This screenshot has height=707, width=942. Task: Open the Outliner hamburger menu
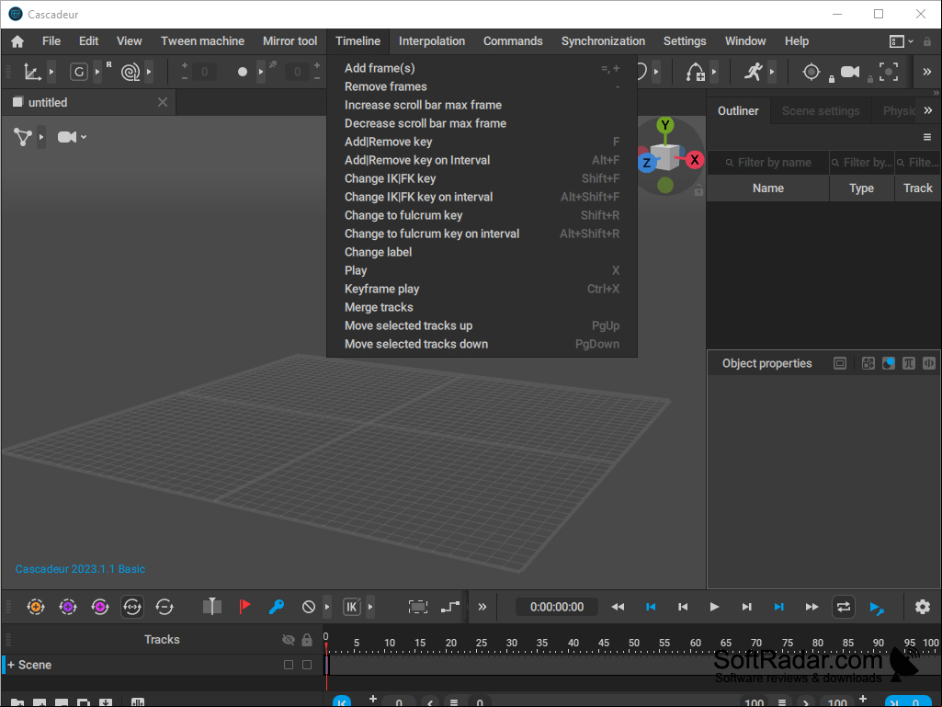927,137
